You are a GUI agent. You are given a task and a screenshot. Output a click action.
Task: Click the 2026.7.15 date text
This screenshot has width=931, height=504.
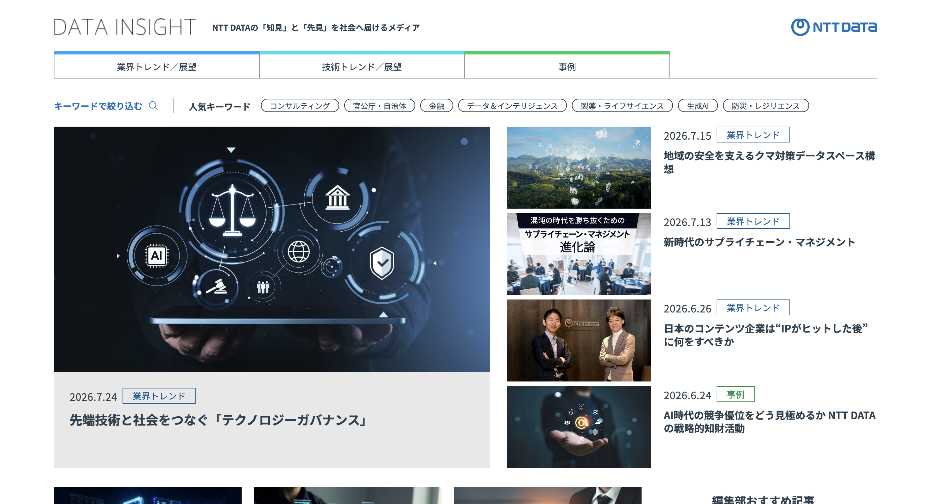click(687, 135)
